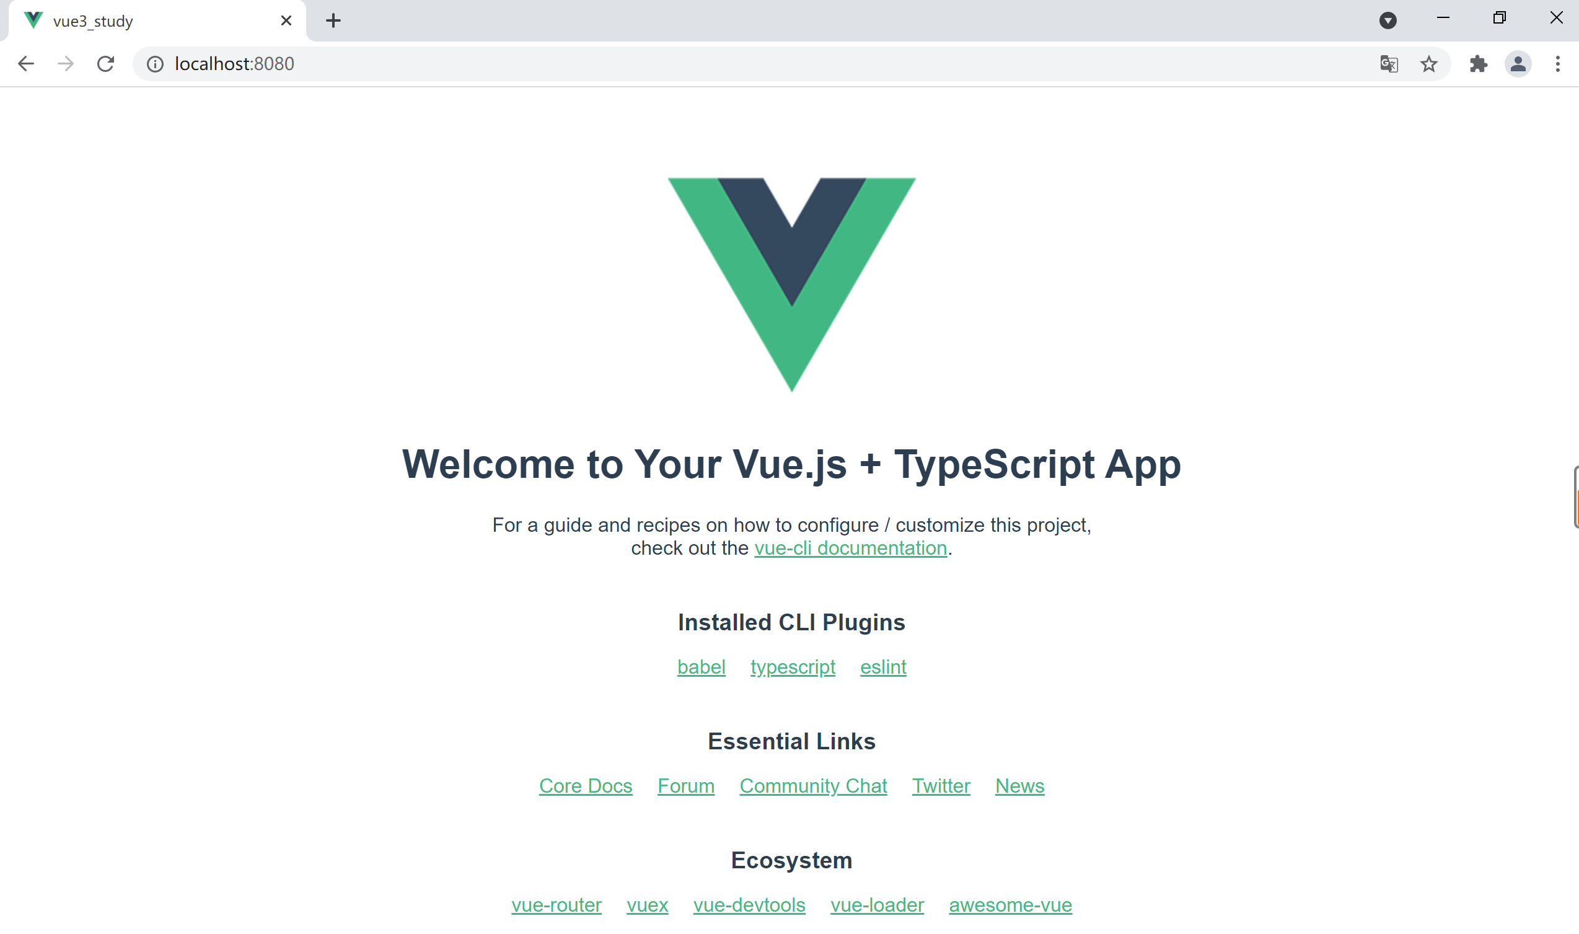Click the Chrome menu three-dots icon
Screen dimensions: 1579x934
pyautogui.click(x=1558, y=63)
